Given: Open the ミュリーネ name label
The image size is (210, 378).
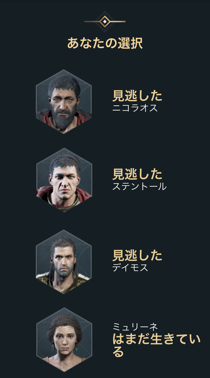Looking at the screenshot, I should pyautogui.click(x=135, y=327).
